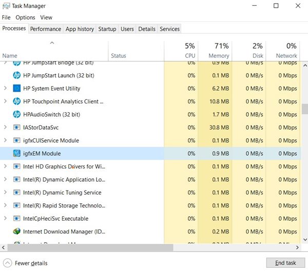Click the End task button
Viewport: 308px width, 274px height.
(285, 263)
